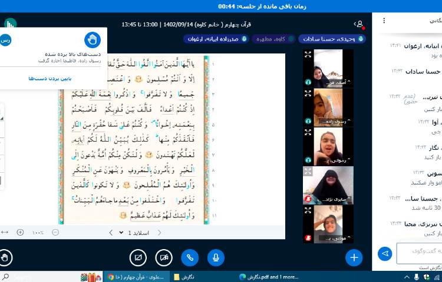This screenshot has width=442, height=282.
Task: Open the connection status bars icon
Action: pyautogui.click(x=10, y=24)
